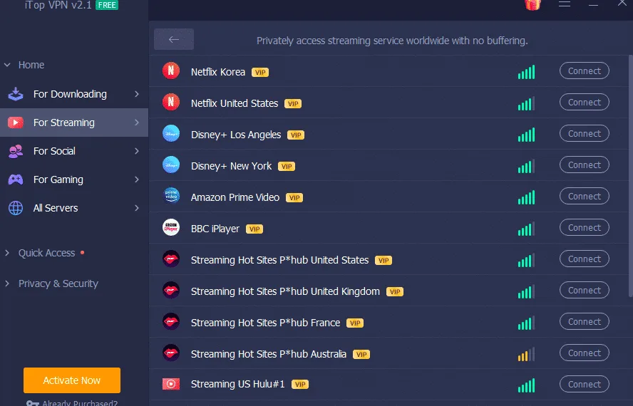This screenshot has width=633, height=406.
Task: Open the hamburger menu in title bar
Action: 565,4
